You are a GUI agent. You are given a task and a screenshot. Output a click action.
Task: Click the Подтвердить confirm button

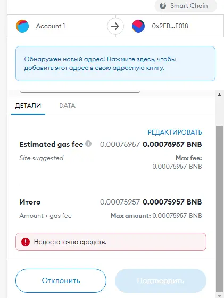tap(161, 280)
